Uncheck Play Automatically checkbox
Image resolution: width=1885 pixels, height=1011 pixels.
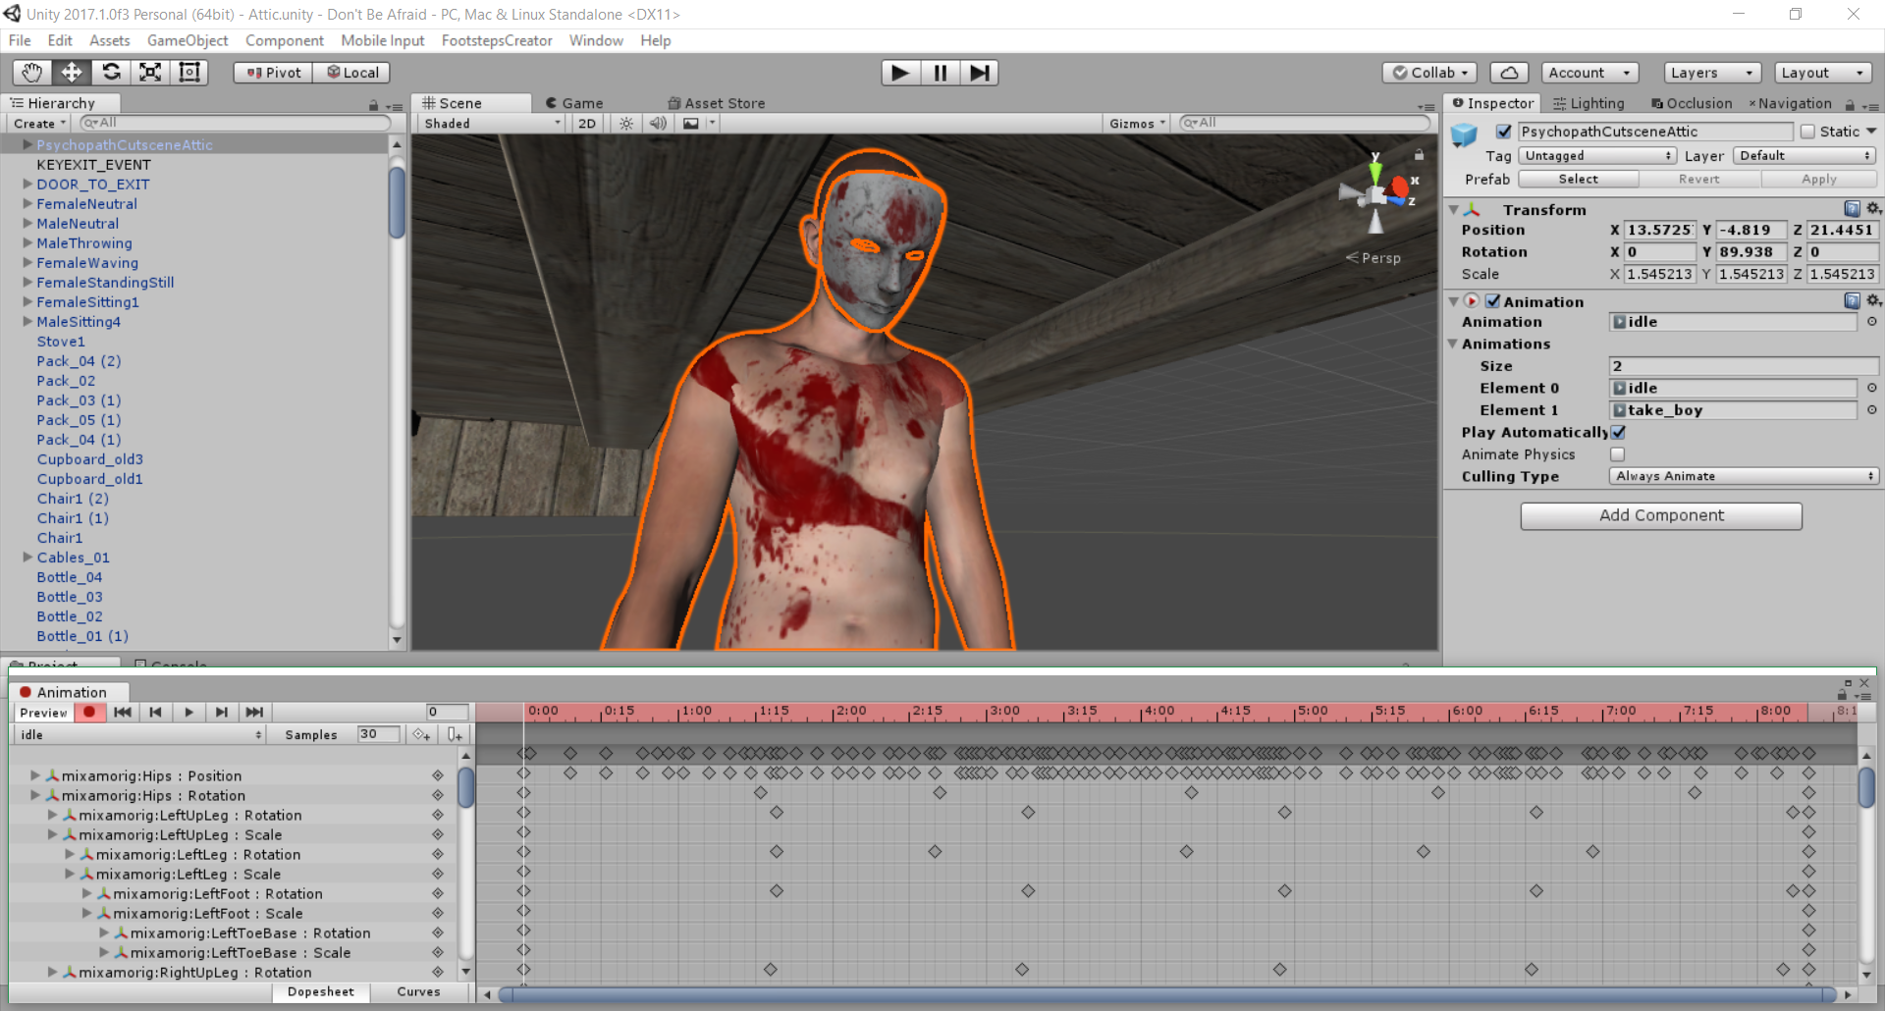coord(1618,433)
